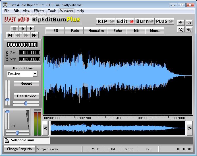Screen dimensions: 197x156
Task: Click the 00:00:800 timeline marker
Action: pyautogui.click(x=177, y=118)
